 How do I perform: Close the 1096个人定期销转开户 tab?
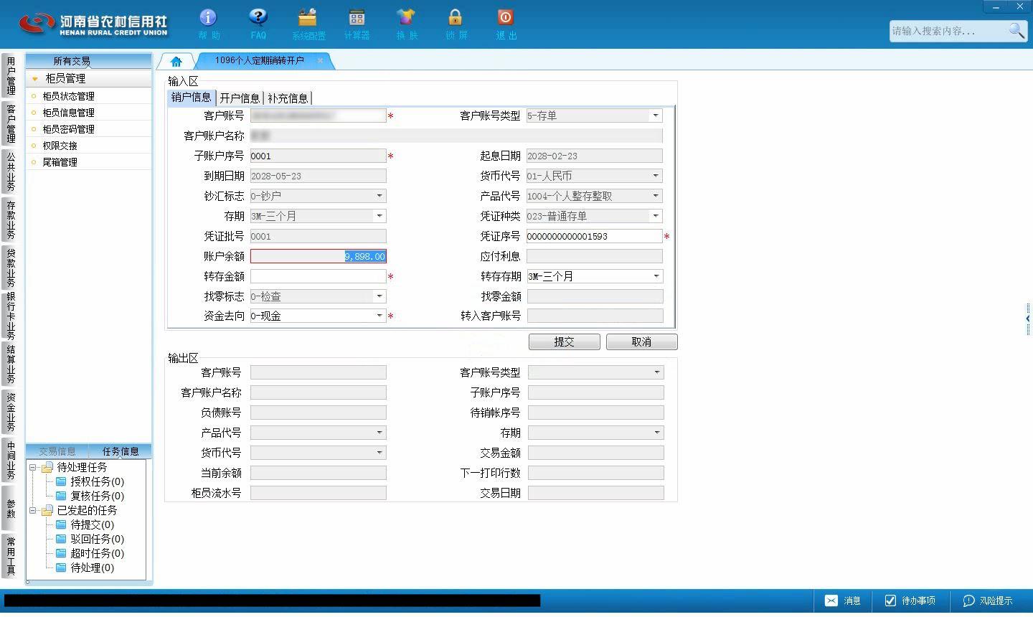321,60
